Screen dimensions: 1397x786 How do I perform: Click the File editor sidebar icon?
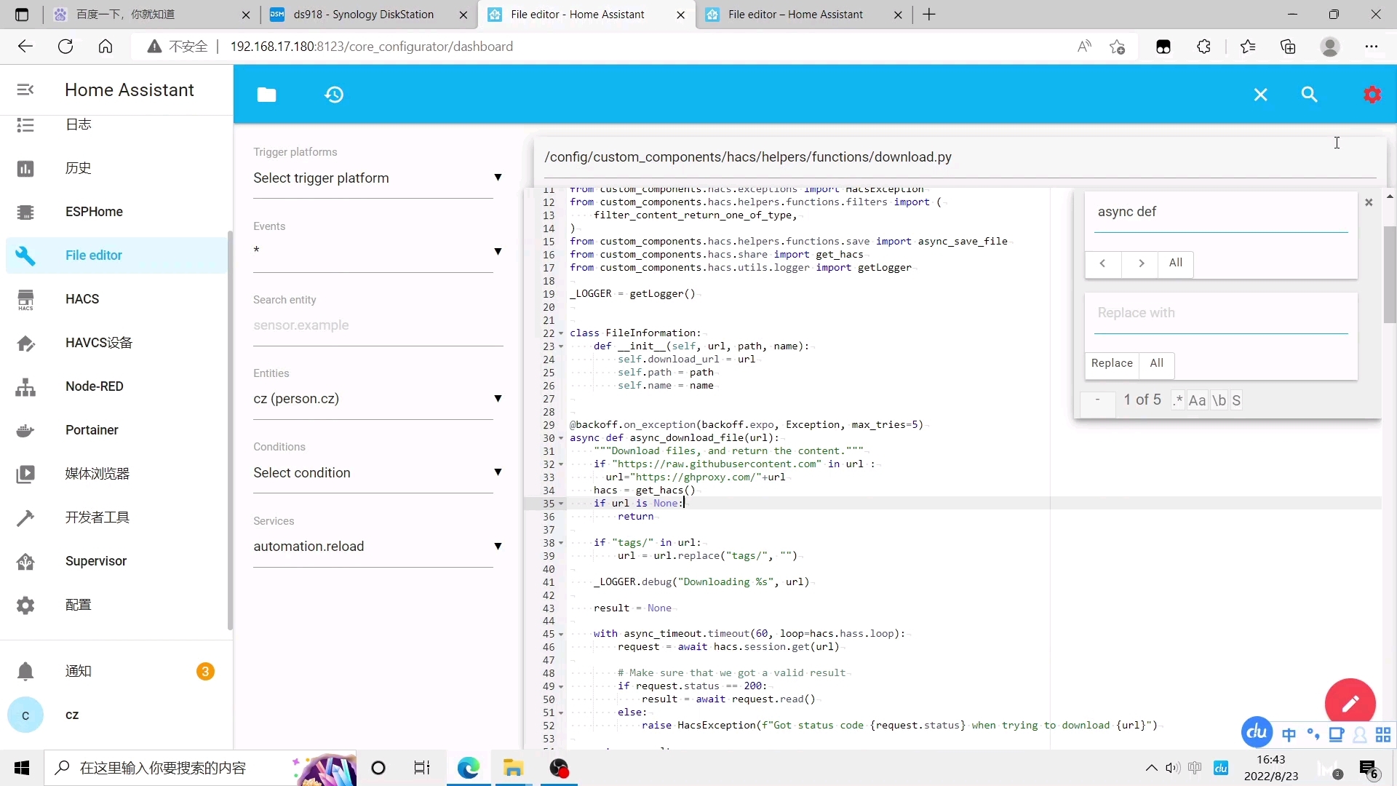point(25,255)
